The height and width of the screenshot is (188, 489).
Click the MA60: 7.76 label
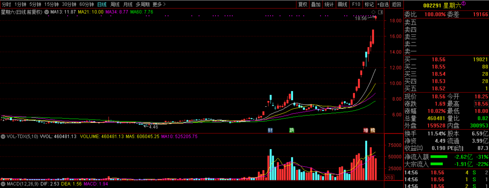click(142, 12)
